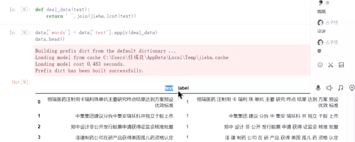Toggle the speaker sound icon
The image size is (355, 142).
click(329, 88)
